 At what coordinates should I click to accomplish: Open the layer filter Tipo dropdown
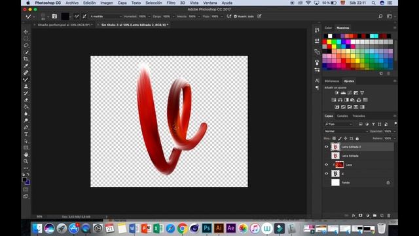338,124
